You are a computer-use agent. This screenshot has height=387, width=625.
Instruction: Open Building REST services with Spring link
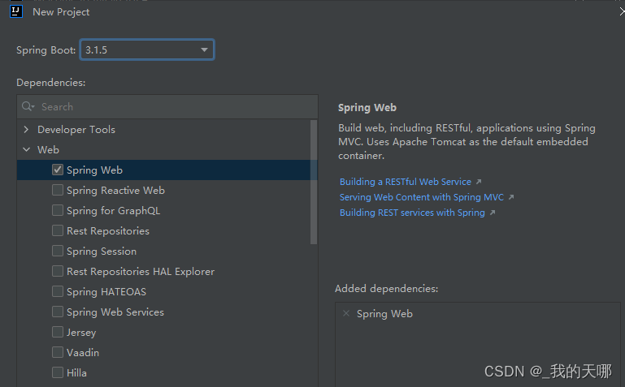point(412,213)
